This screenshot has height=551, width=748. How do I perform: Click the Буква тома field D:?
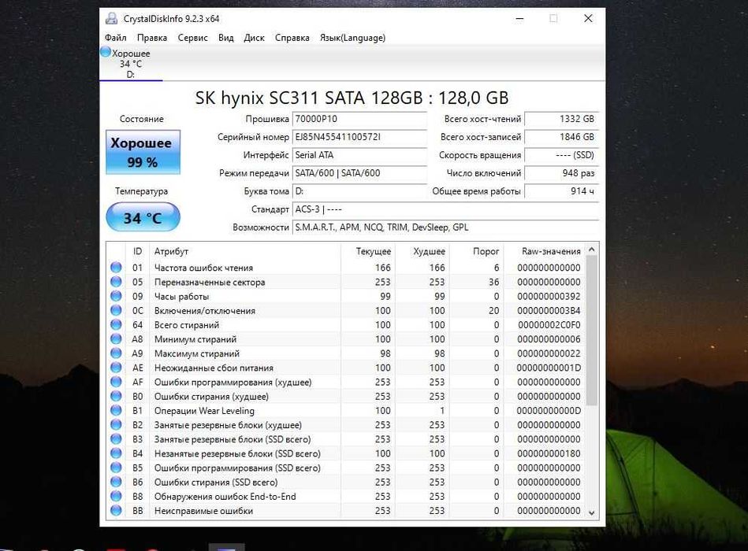click(359, 191)
